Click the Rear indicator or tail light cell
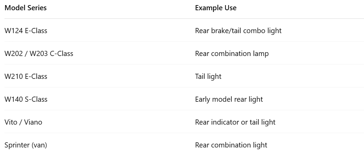The width and height of the screenshot is (364, 156). click(235, 122)
